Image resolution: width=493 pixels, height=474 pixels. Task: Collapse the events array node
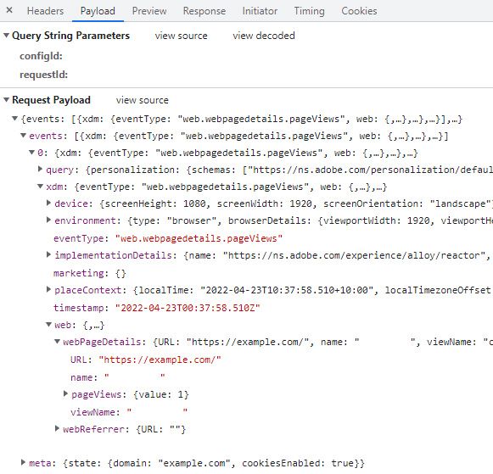pyautogui.click(x=23, y=136)
